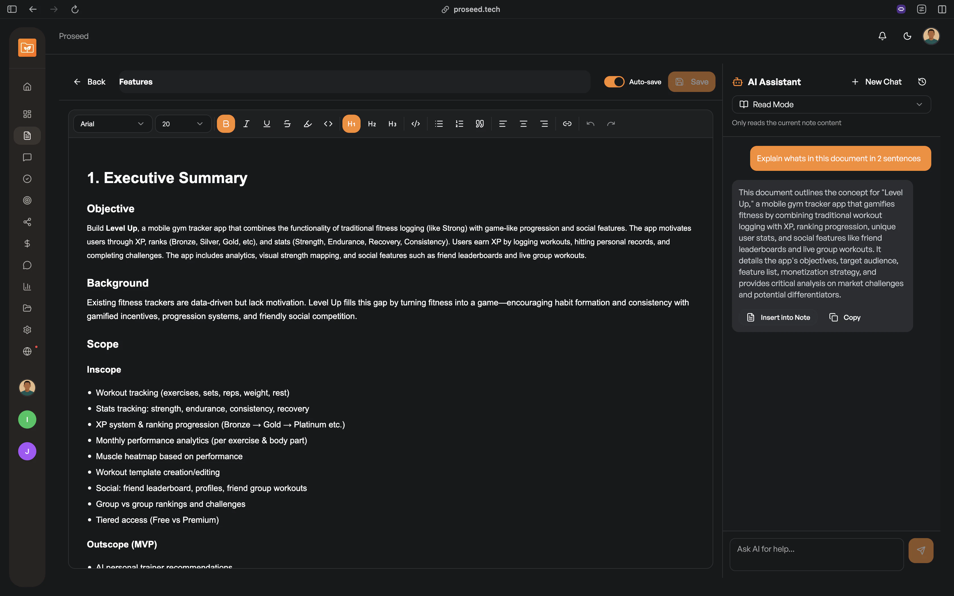Apply the text highlighter tool
This screenshot has height=596, width=954.
pos(307,123)
